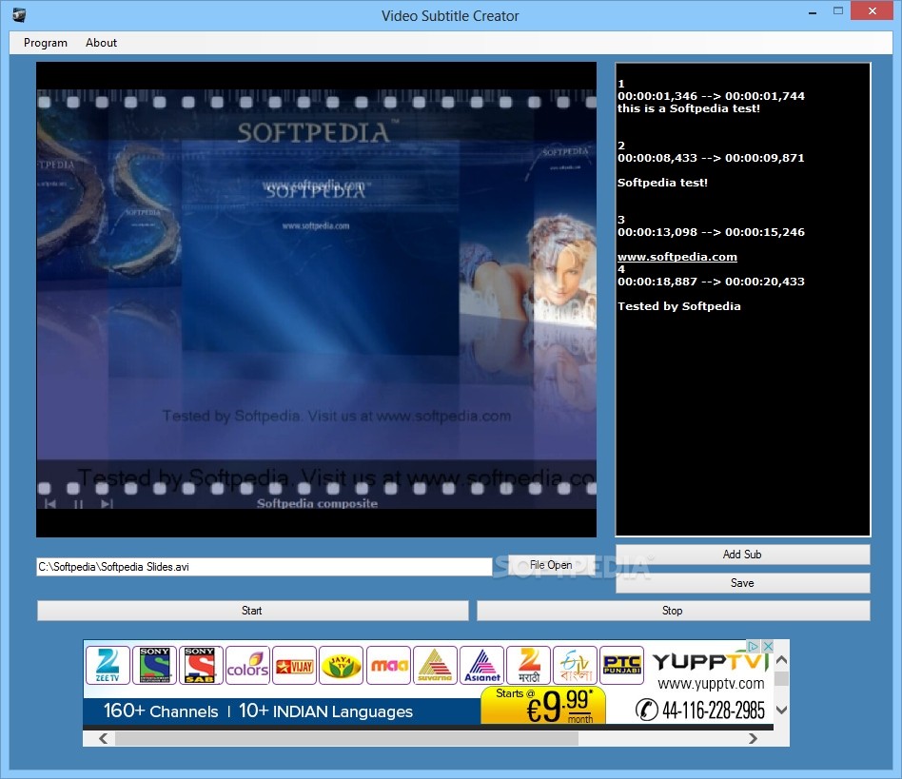The image size is (902, 779).
Task: Click the next track video control
Action: point(107,504)
